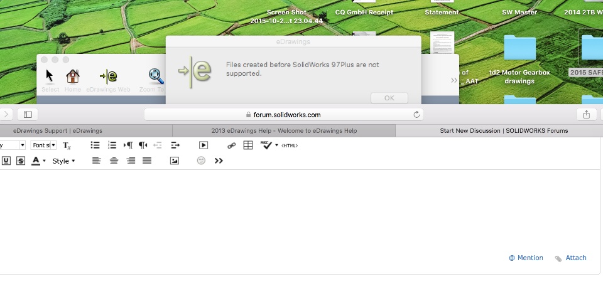Insert video using the play icon
The height and width of the screenshot is (294, 603).
(204, 145)
